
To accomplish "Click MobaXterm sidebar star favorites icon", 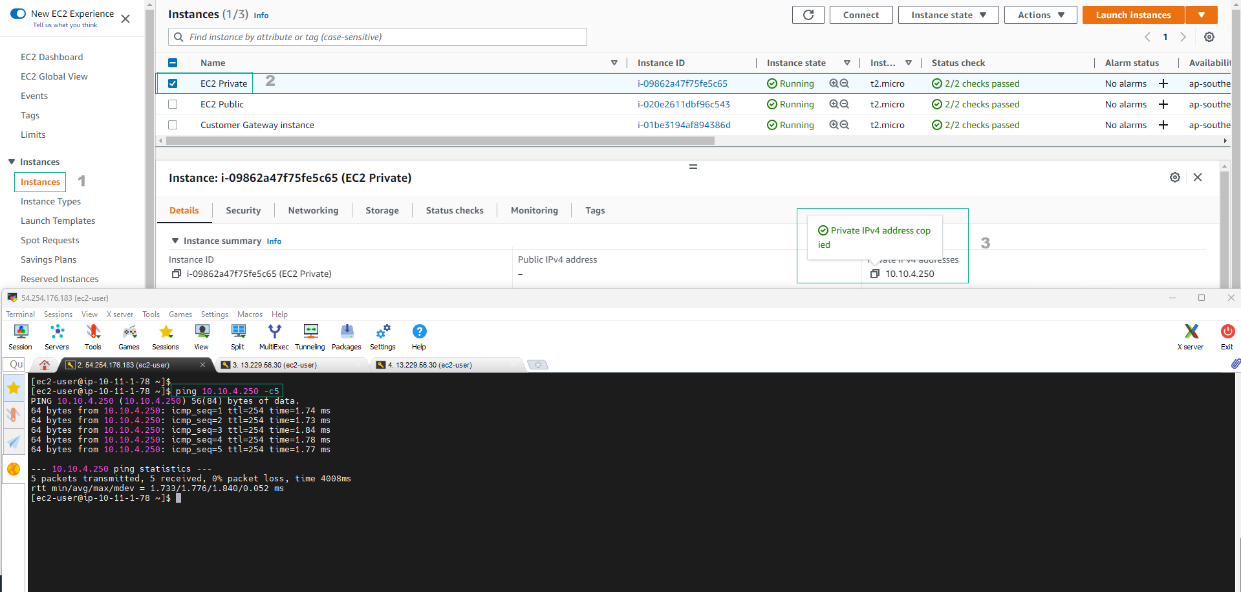I will point(14,388).
